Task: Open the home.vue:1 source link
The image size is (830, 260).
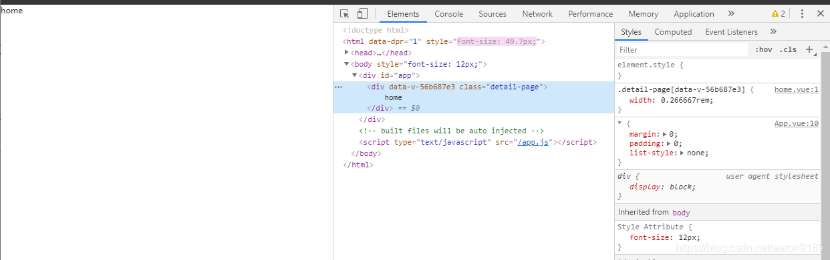Action: tap(797, 89)
